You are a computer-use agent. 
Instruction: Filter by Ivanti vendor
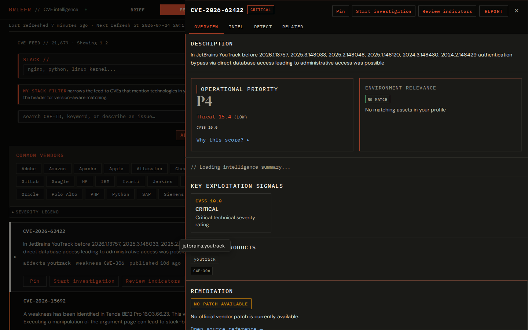pos(131,181)
